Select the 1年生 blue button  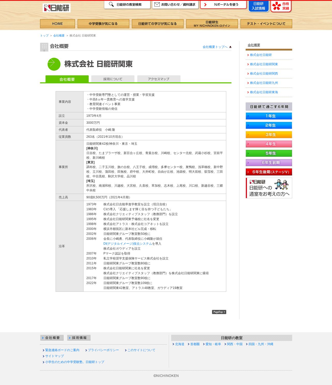[x=269, y=116]
